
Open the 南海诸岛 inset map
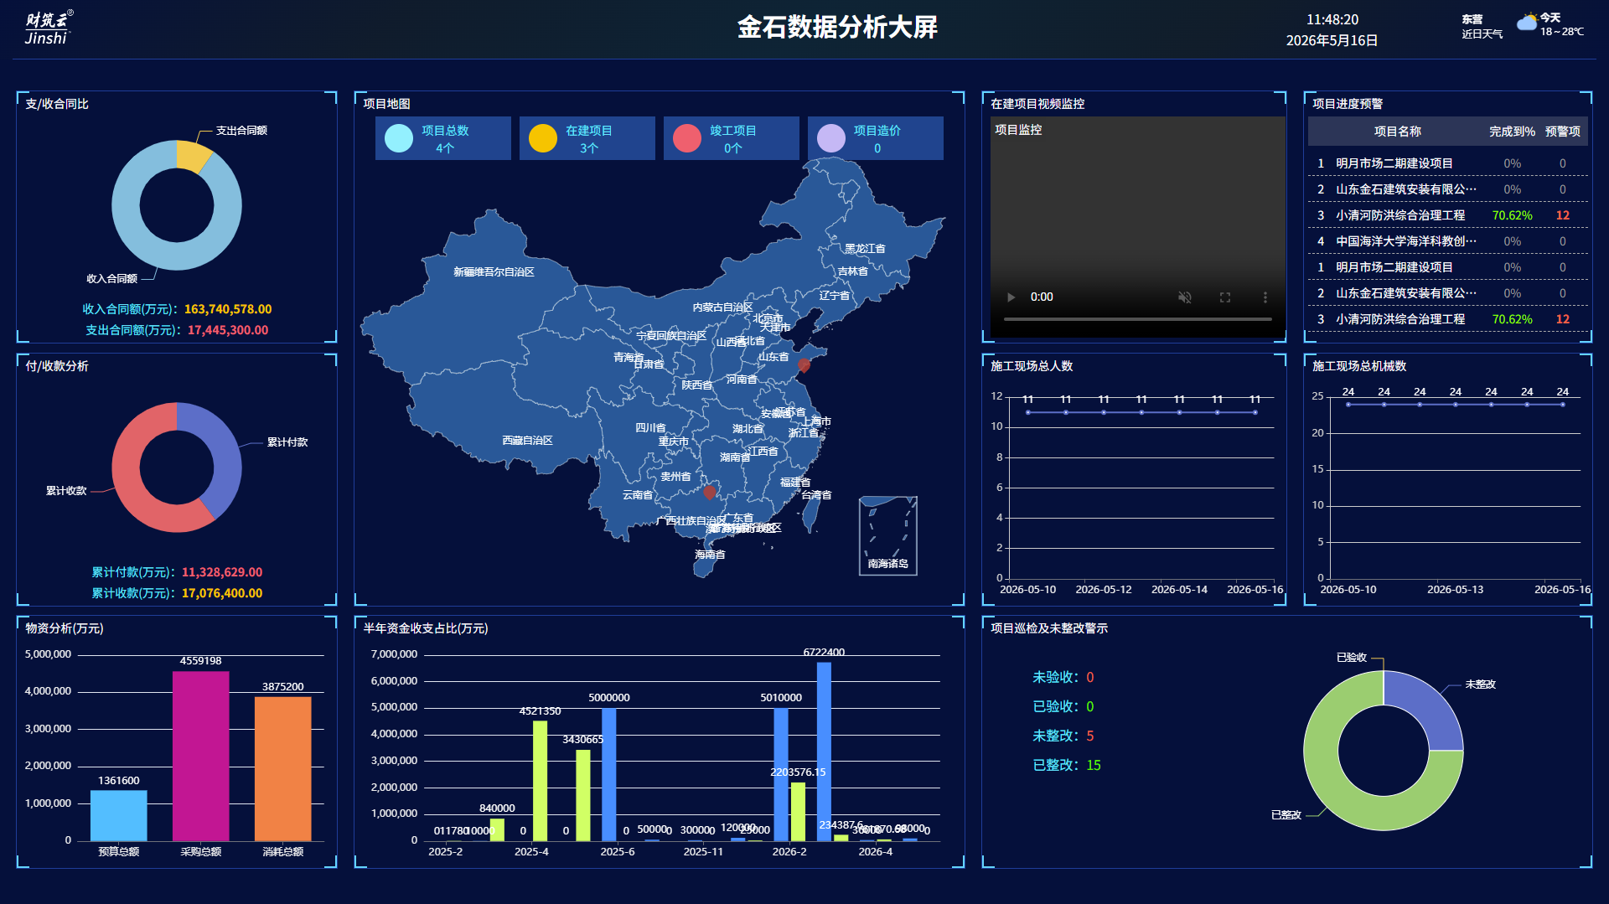click(888, 536)
